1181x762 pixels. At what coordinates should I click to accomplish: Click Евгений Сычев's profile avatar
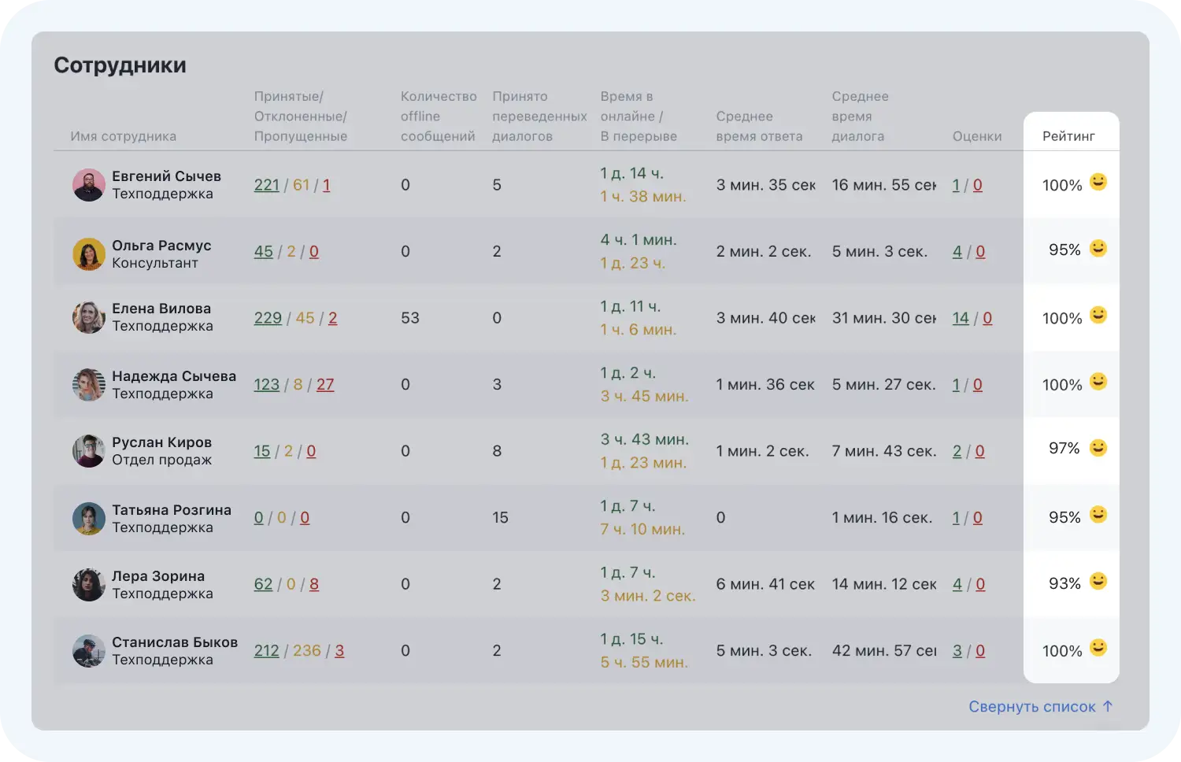(x=88, y=185)
